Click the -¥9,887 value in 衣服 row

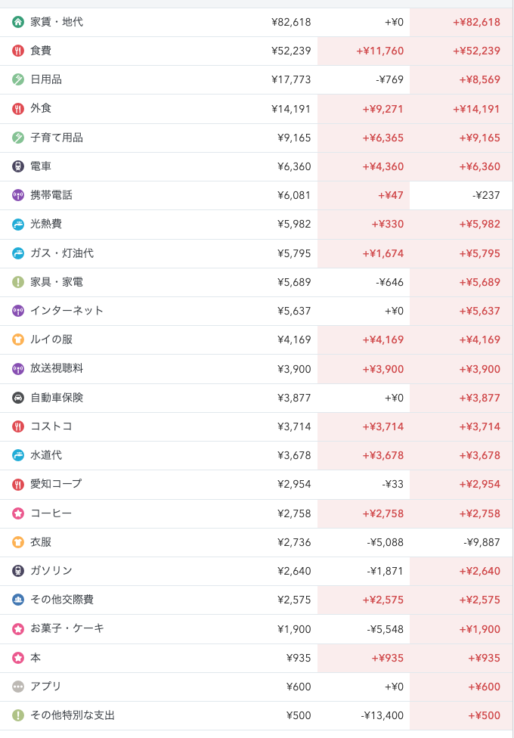(481, 542)
